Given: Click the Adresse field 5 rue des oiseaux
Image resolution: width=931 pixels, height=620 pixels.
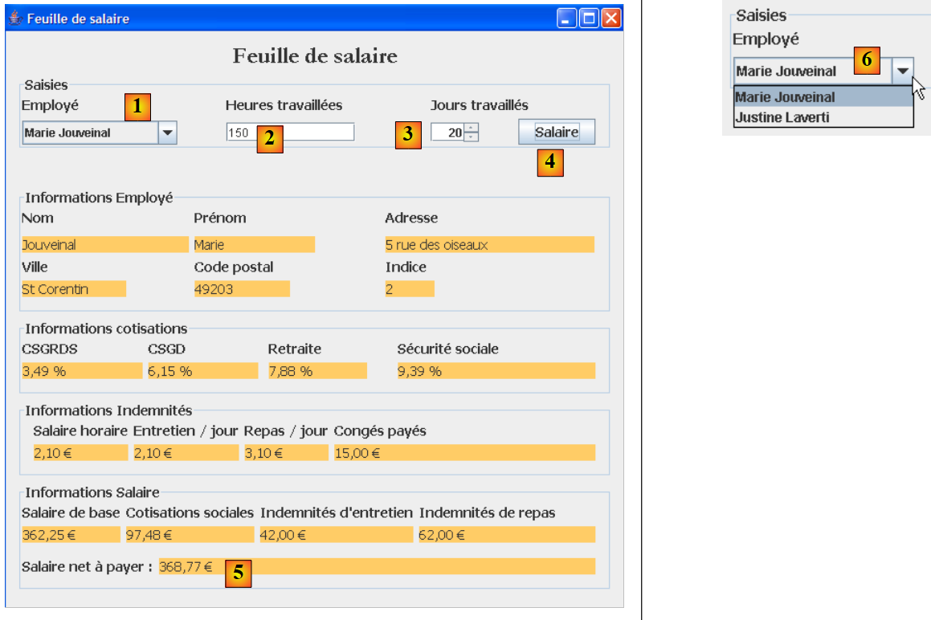Looking at the screenshot, I should tap(489, 245).
